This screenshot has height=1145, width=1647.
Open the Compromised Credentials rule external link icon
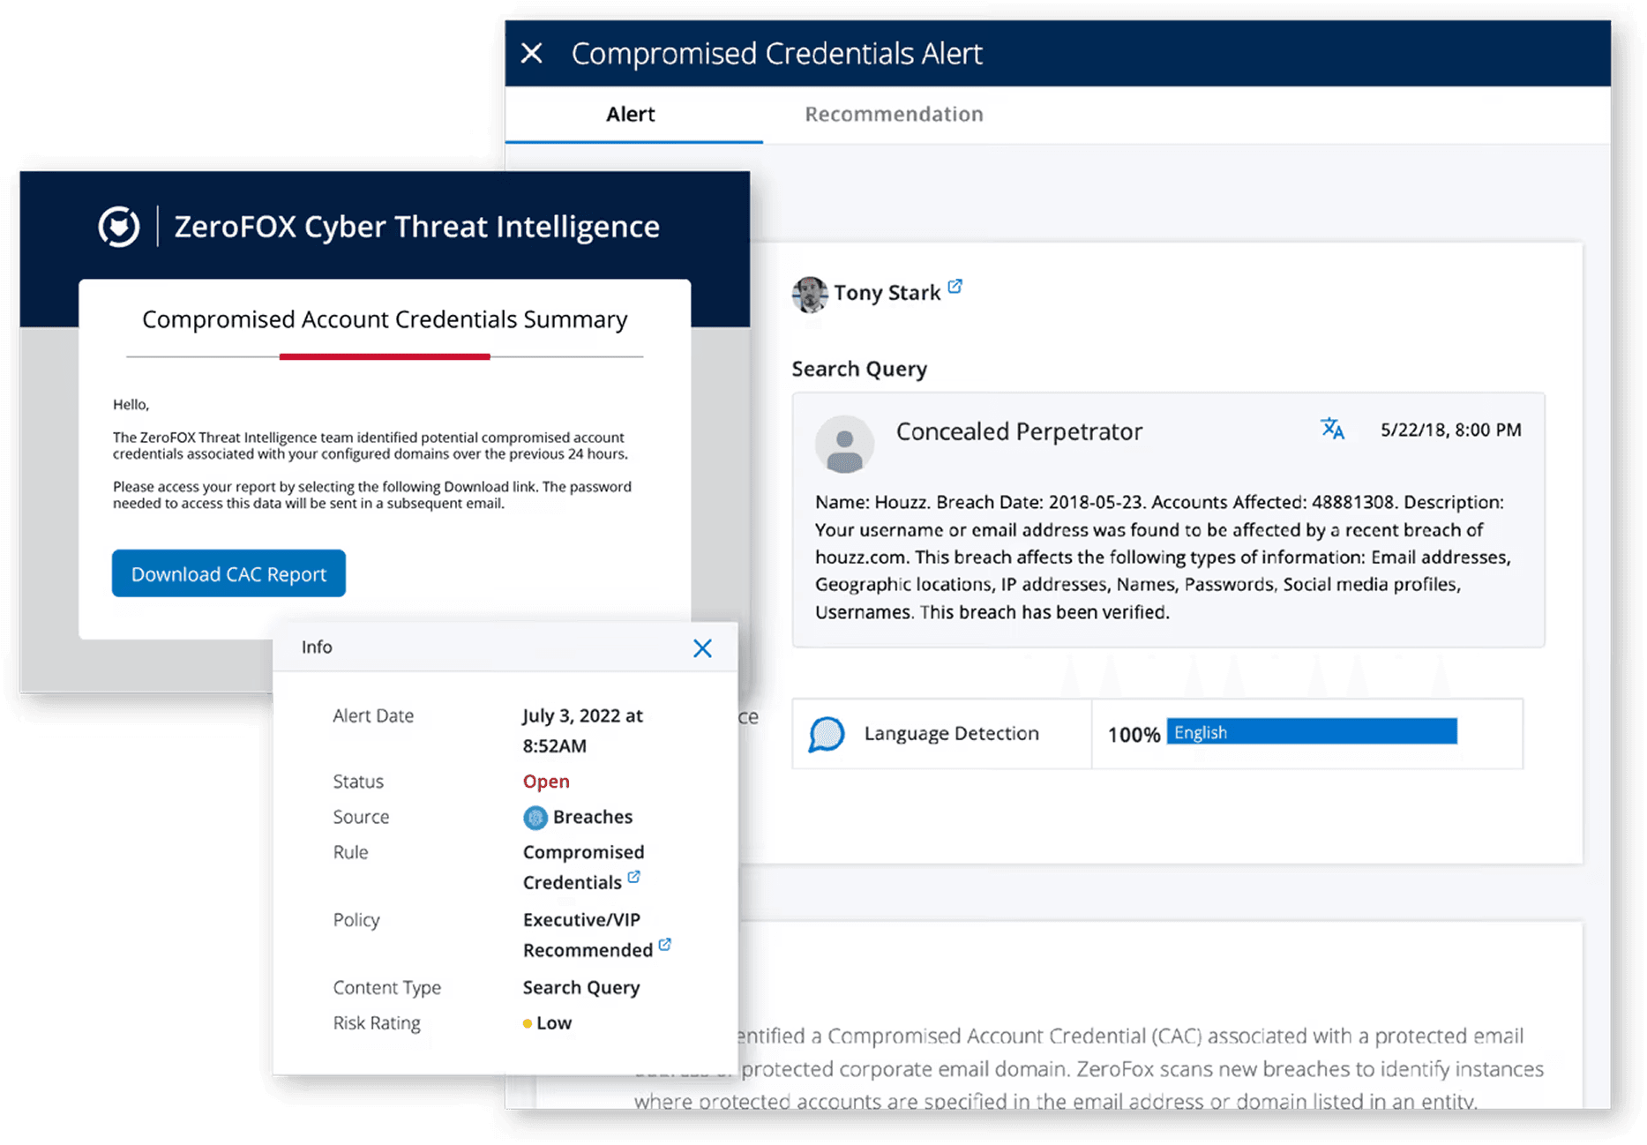[633, 878]
